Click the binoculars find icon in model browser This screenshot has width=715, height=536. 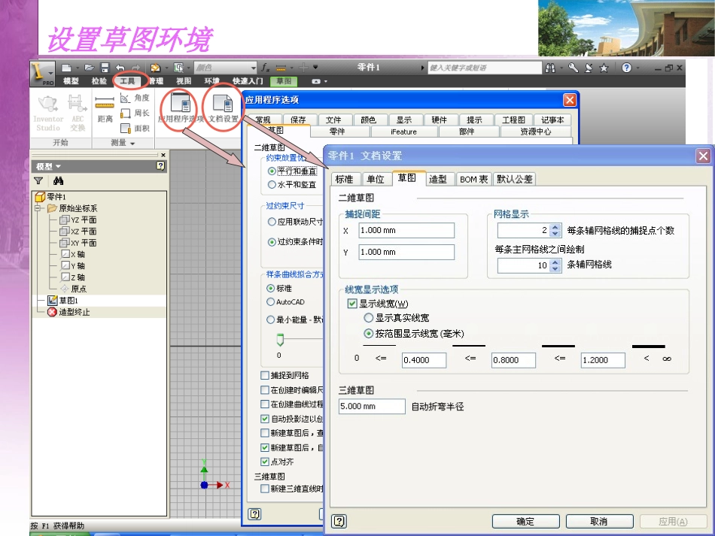point(59,180)
